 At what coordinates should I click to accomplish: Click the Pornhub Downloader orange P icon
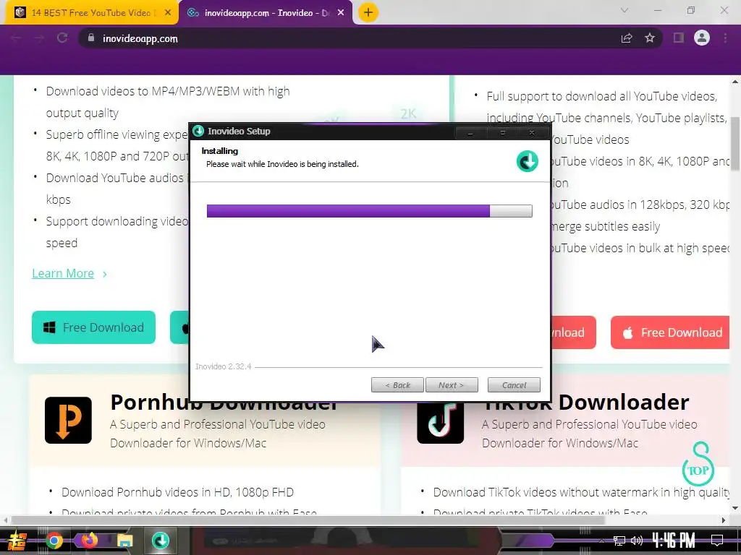pyautogui.click(x=69, y=420)
